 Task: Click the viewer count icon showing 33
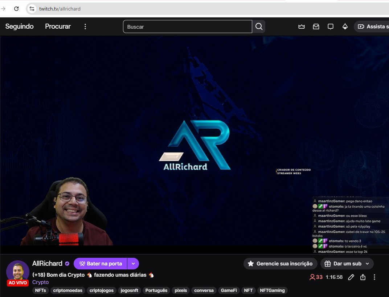[312, 277]
